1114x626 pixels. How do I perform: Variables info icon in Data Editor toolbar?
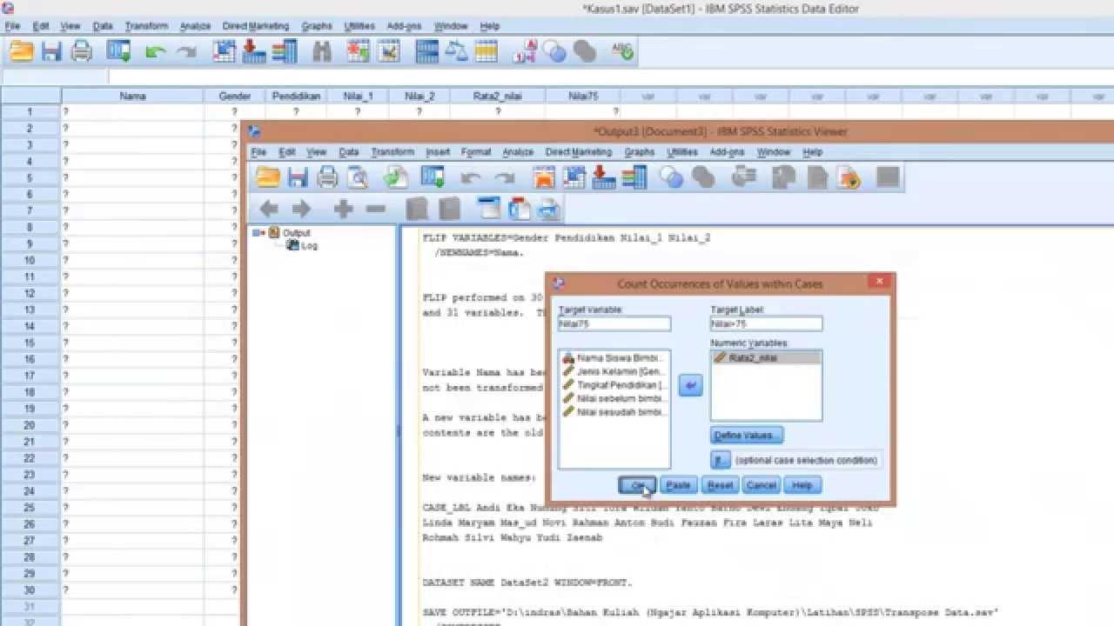click(284, 52)
